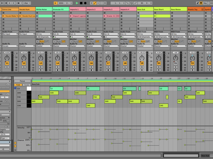Click the Arrangement Record button
This screenshot has width=213, height=159.
(85, 3)
